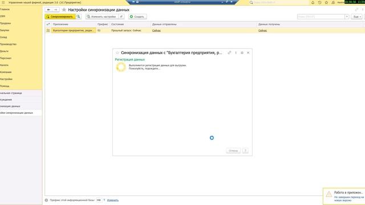
Task: Open the main hamburger menu
Action: [x=3, y=2]
